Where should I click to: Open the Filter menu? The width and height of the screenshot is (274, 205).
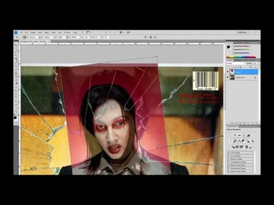(54, 32)
